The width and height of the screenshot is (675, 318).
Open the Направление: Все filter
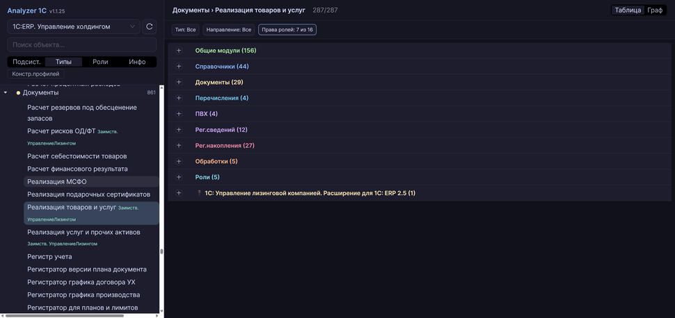pos(228,30)
